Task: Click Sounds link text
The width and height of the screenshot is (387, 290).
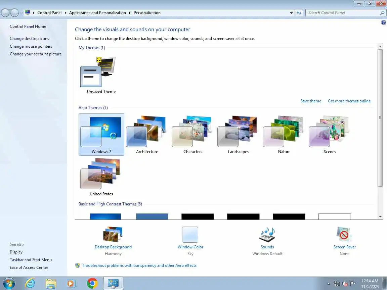Action: (267, 247)
